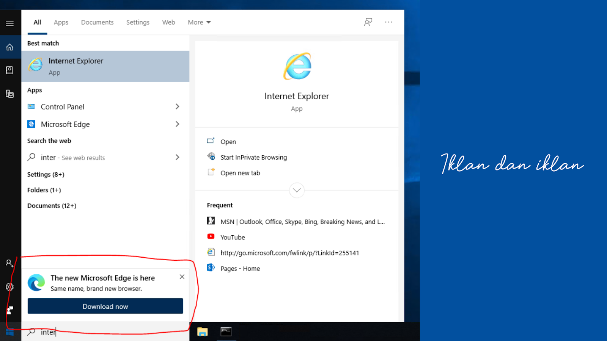Expand Control Panel result arrow
607x341 pixels.
(177, 106)
